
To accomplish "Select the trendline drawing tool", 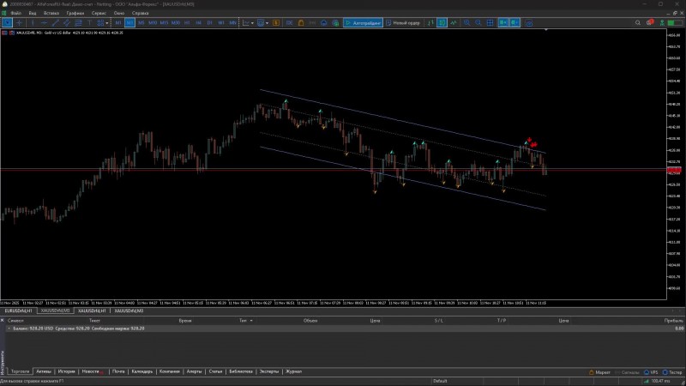I will (x=55, y=23).
